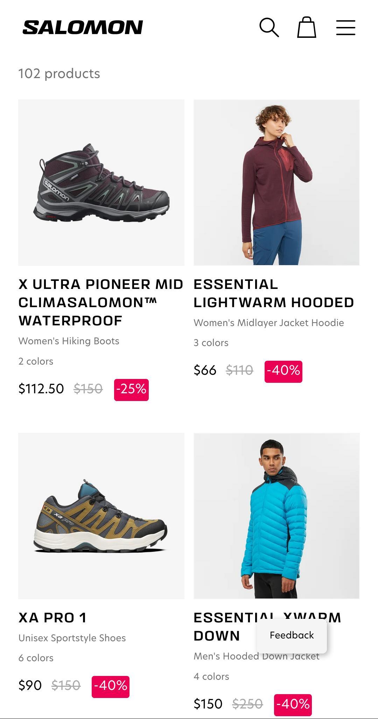Open the XA Pro 1 shoe image
The height and width of the screenshot is (719, 378).
[x=101, y=516]
